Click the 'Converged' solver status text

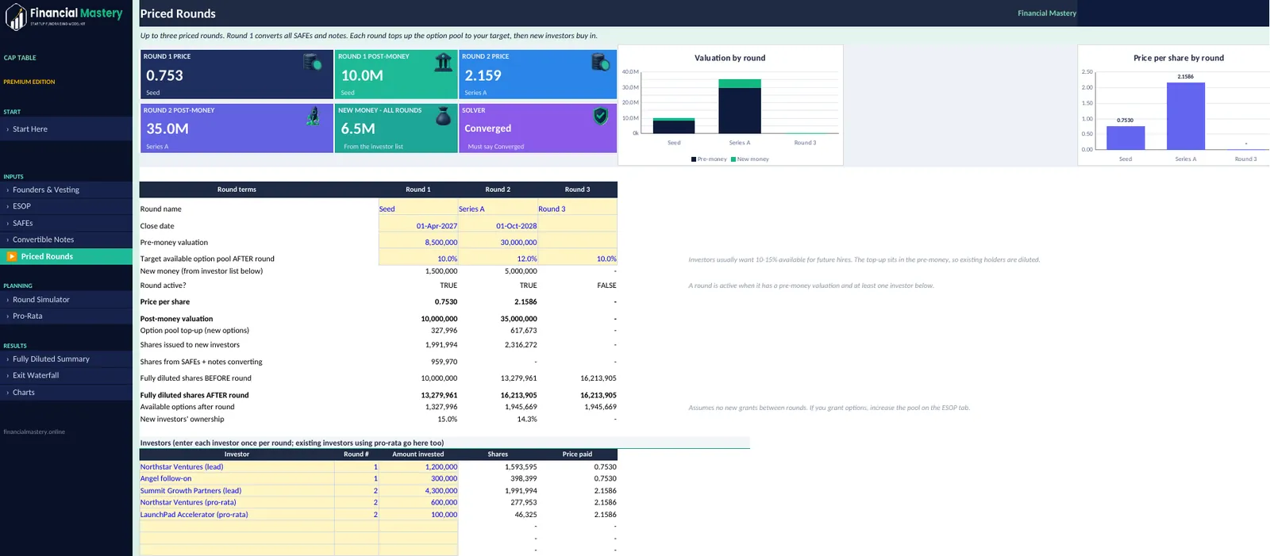[487, 128]
